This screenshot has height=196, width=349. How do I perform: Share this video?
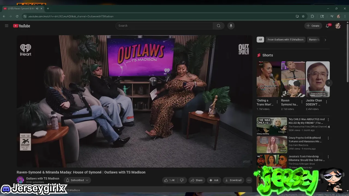point(197,180)
